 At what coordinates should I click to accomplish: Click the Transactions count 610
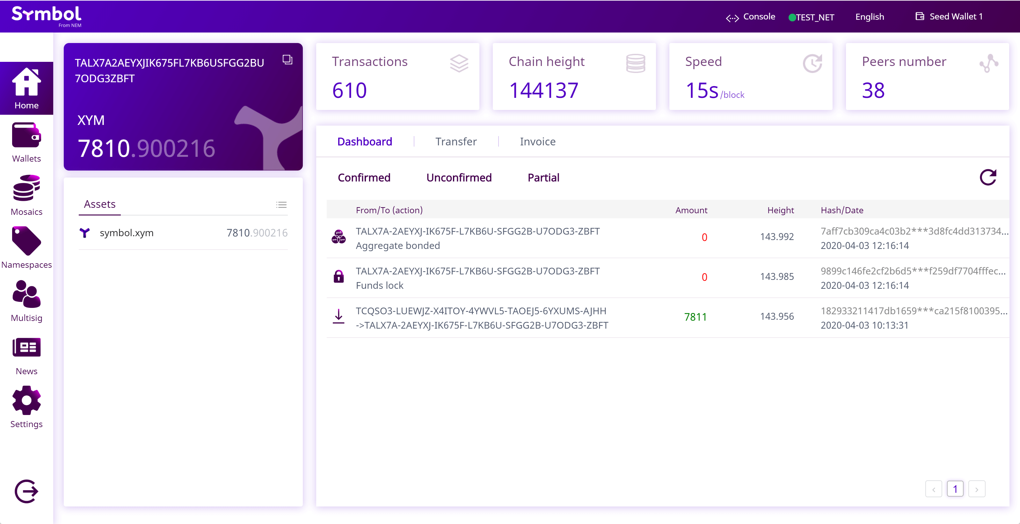(x=349, y=90)
